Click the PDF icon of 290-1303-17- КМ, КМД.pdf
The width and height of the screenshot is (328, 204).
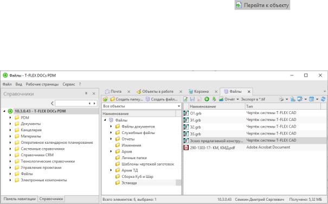186,148
